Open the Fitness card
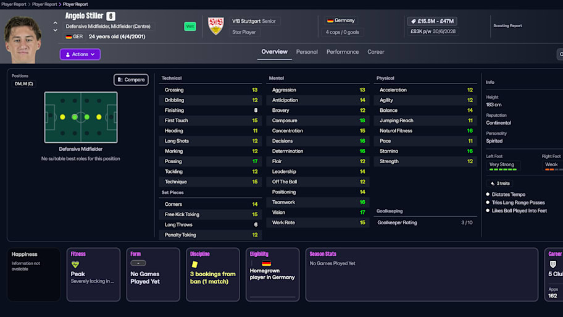Viewport: 563px width, 317px height. click(93, 274)
